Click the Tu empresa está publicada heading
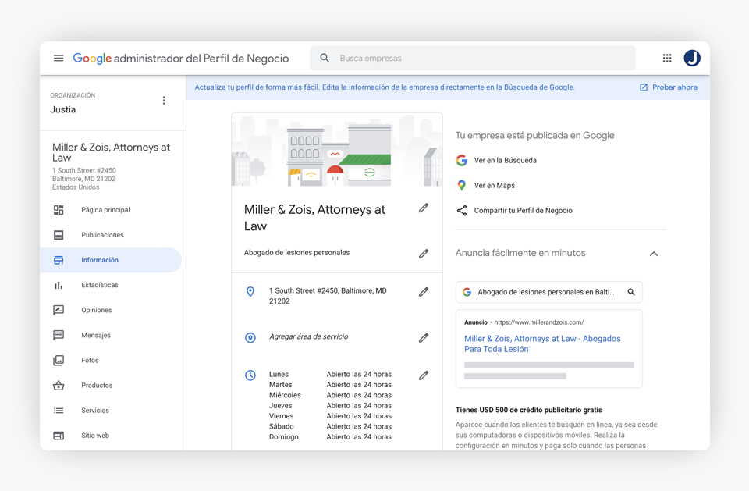Screen dimensions: 749x491 pyautogui.click(x=534, y=135)
